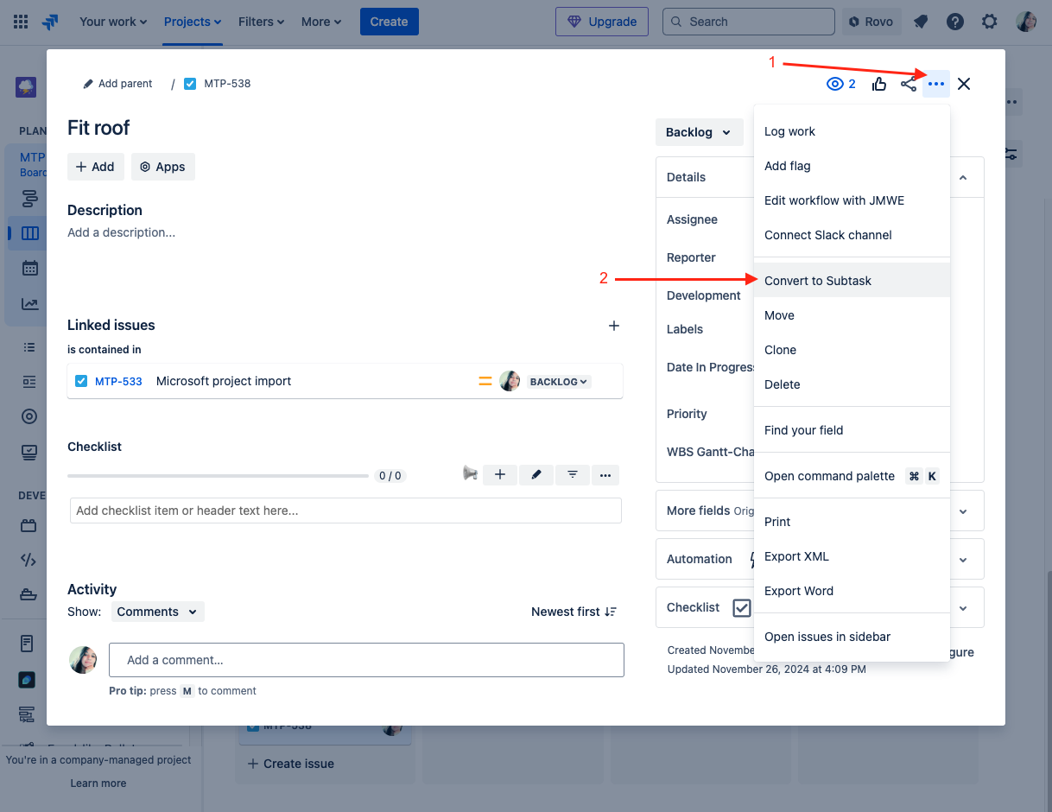Click the checklist edit pencil icon

(x=536, y=474)
